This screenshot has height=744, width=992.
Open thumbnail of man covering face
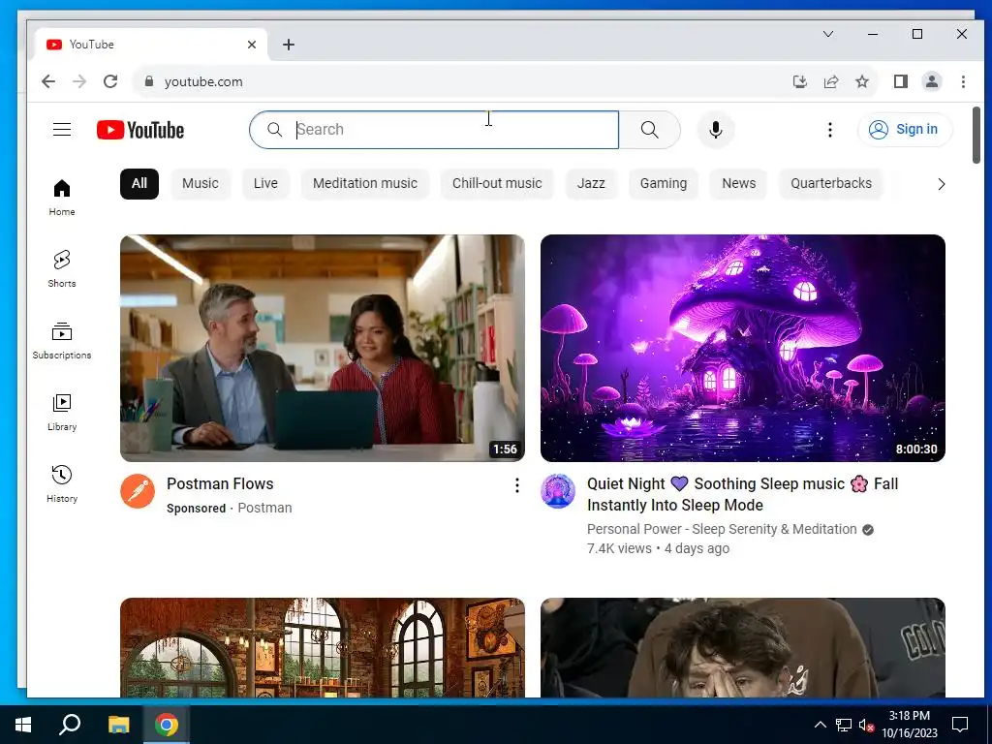[743, 648]
